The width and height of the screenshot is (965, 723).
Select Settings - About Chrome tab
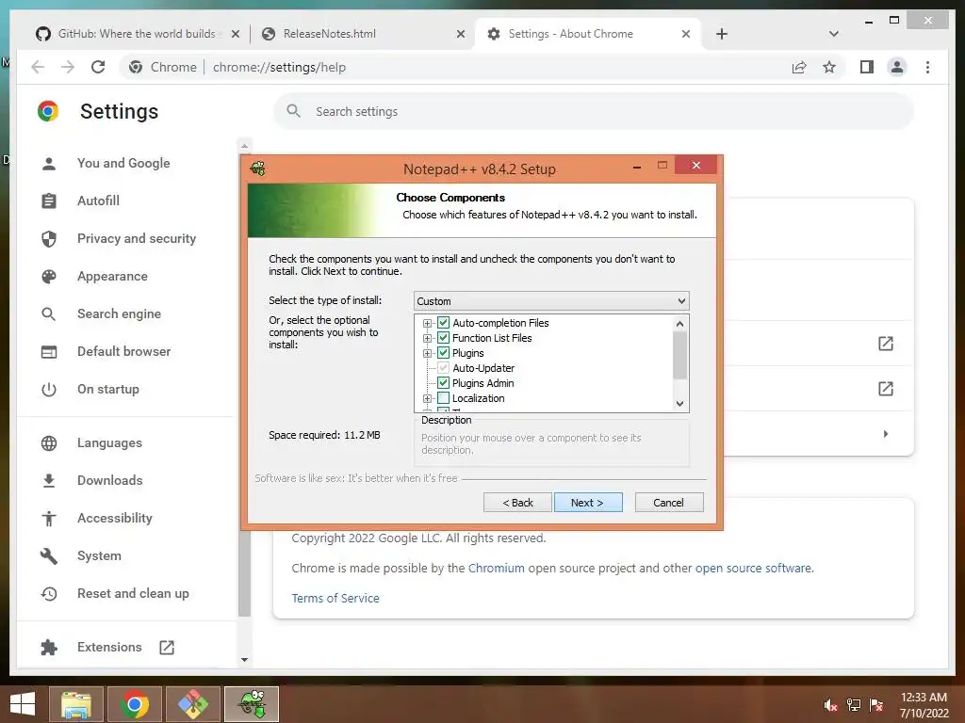point(586,34)
